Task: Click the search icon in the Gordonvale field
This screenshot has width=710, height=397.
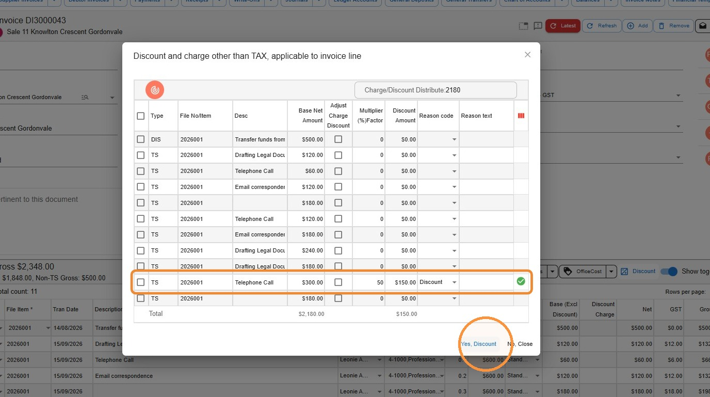Action: [85, 98]
